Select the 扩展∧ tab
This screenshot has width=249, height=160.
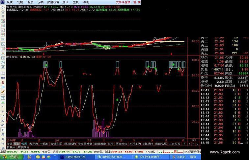point(11,147)
